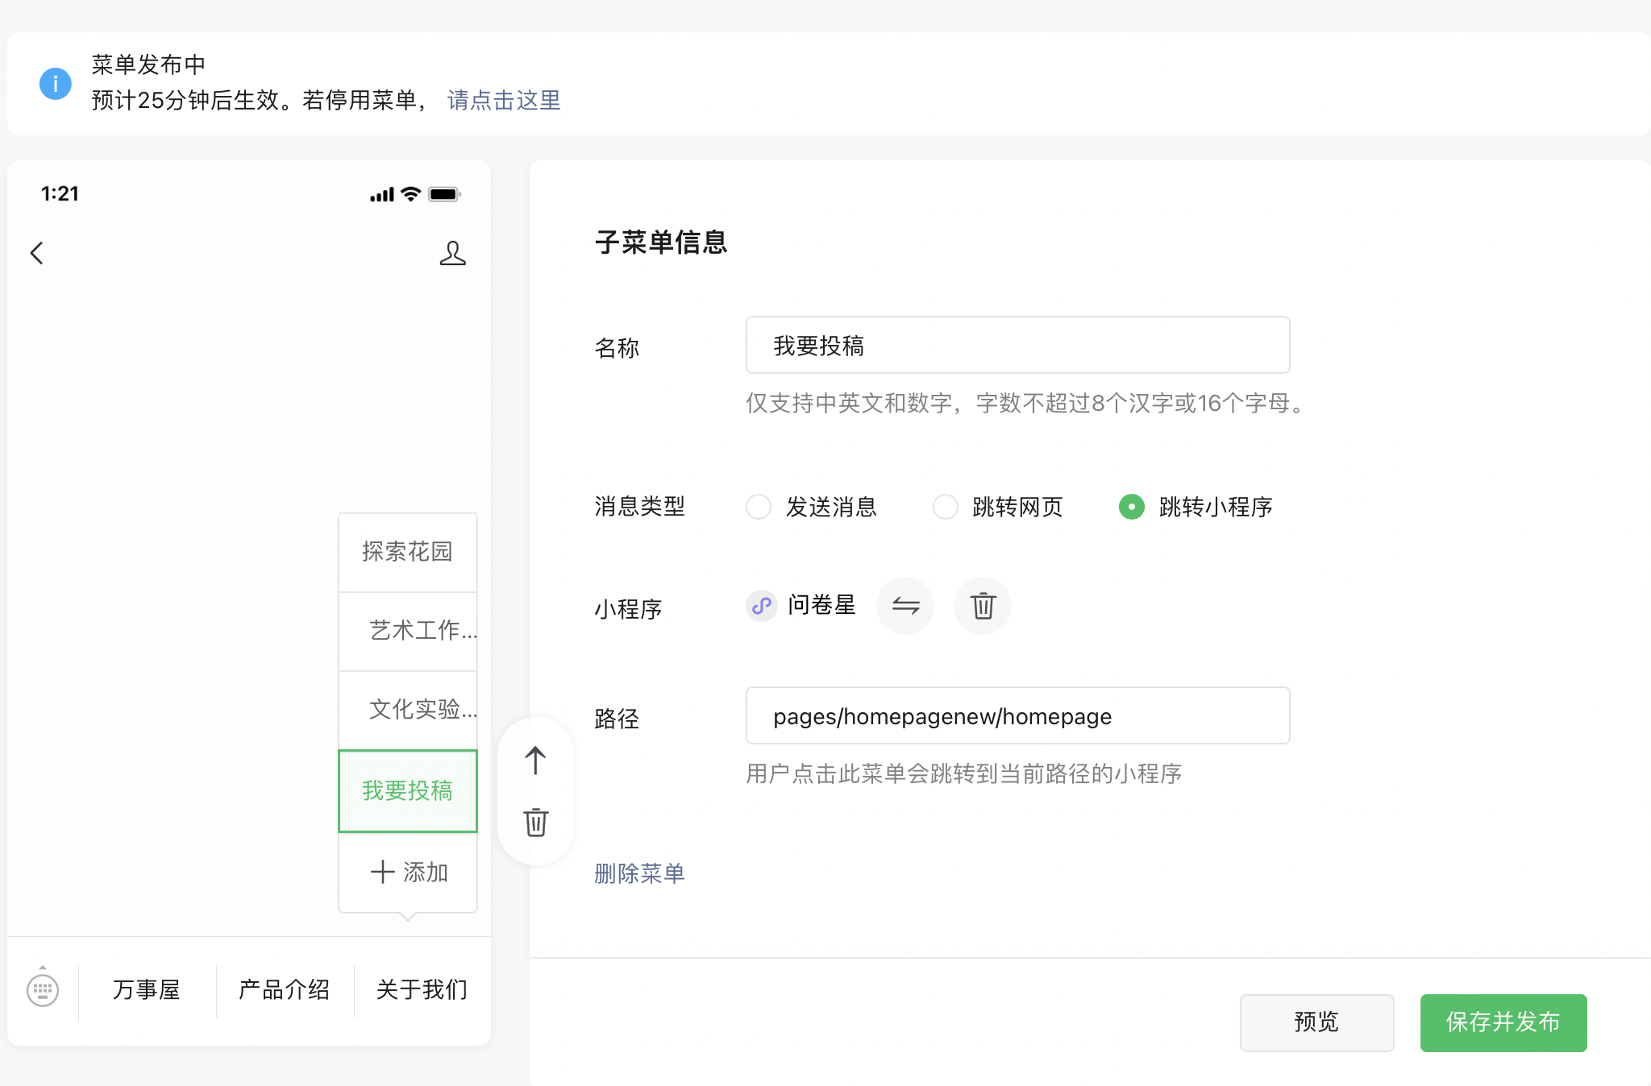Open the 万事屋 bottom menu
Screen dimensions: 1651x1086
pyautogui.click(x=147, y=989)
